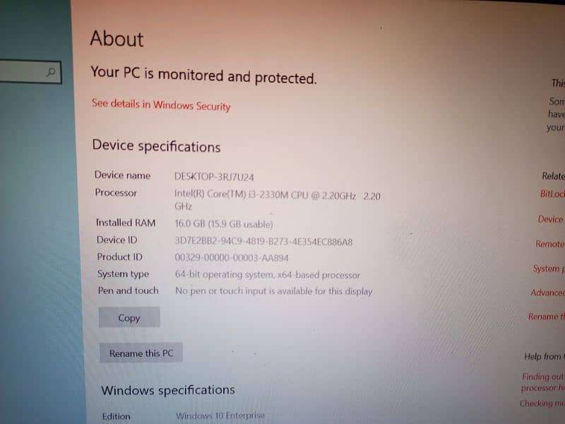565x424 pixels.
Task: Open the red Rename this PC advanced link
Action: [546, 317]
